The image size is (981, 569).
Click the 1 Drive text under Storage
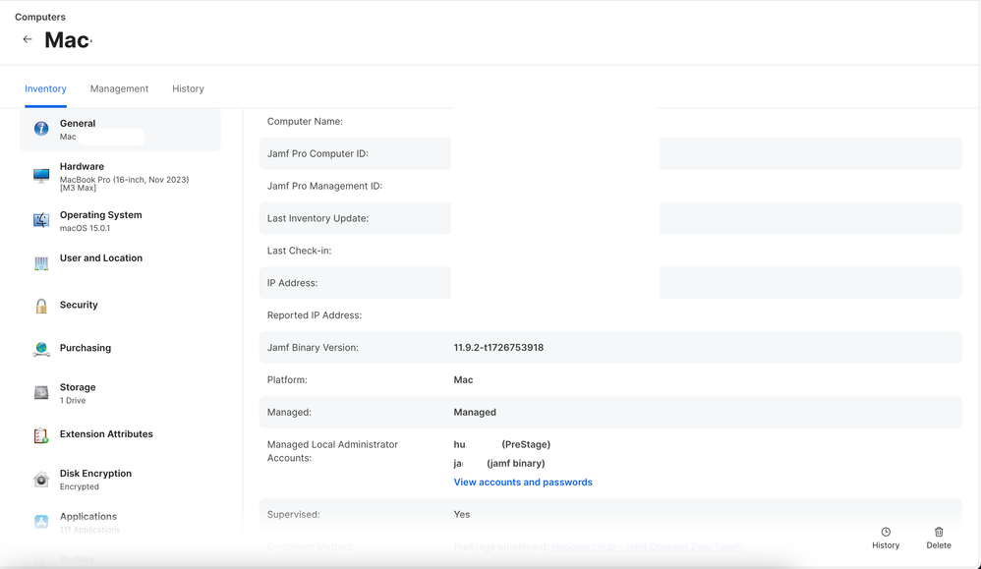[73, 401]
